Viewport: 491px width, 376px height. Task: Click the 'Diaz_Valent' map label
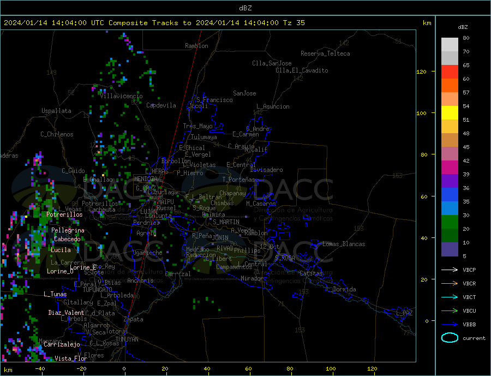pyautogui.click(x=66, y=313)
